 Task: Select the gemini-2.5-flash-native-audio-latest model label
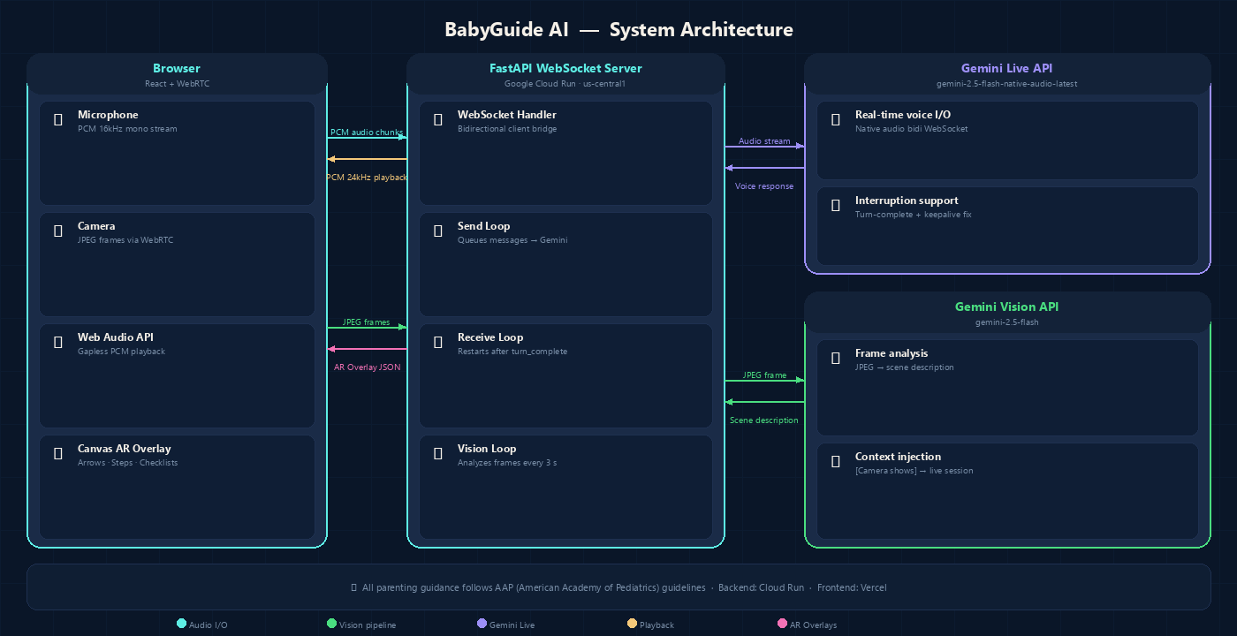[x=1007, y=84]
